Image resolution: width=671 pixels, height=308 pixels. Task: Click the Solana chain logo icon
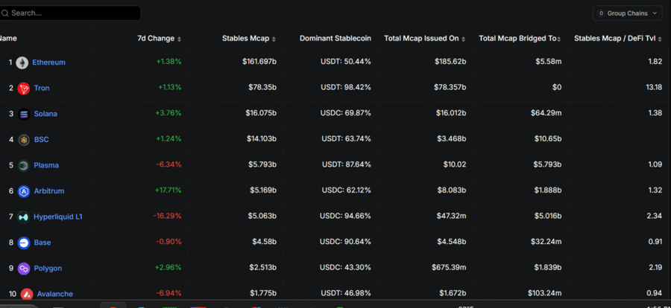24,114
